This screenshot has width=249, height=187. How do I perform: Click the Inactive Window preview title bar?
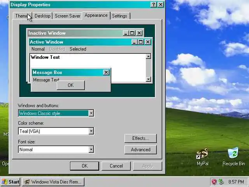[75, 33]
